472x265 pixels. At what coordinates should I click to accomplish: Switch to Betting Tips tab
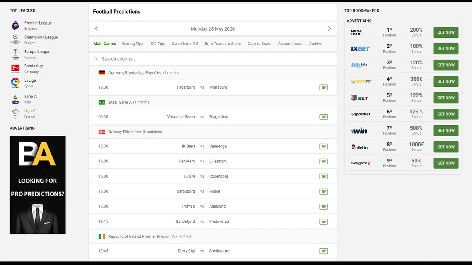133,44
